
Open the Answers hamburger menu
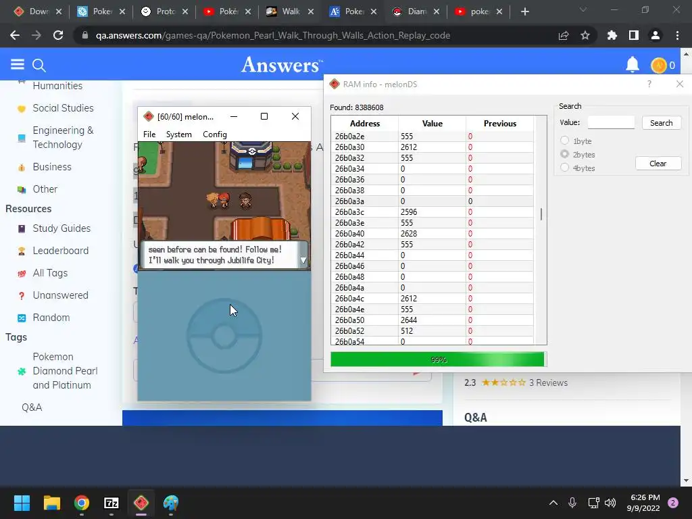click(x=17, y=65)
